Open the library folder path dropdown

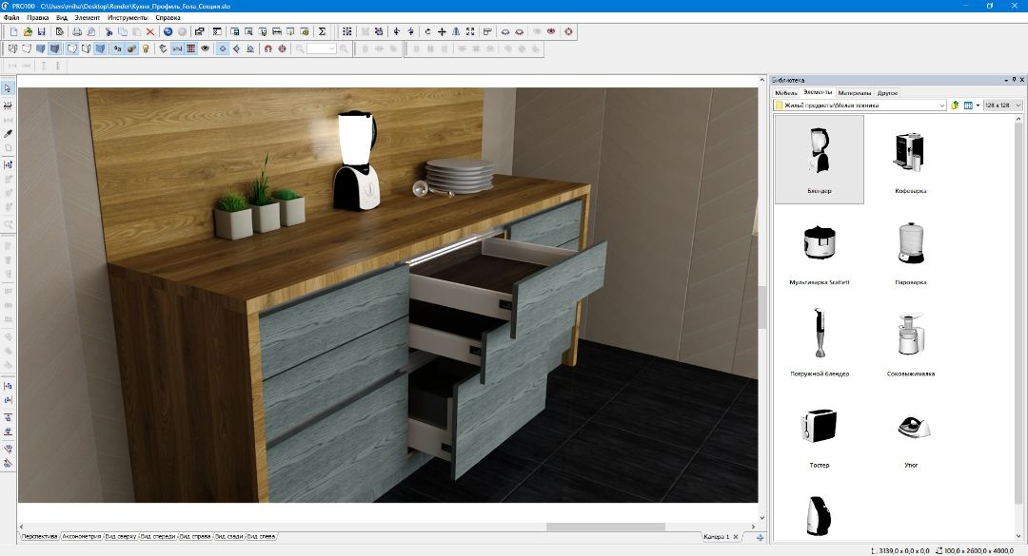point(941,105)
